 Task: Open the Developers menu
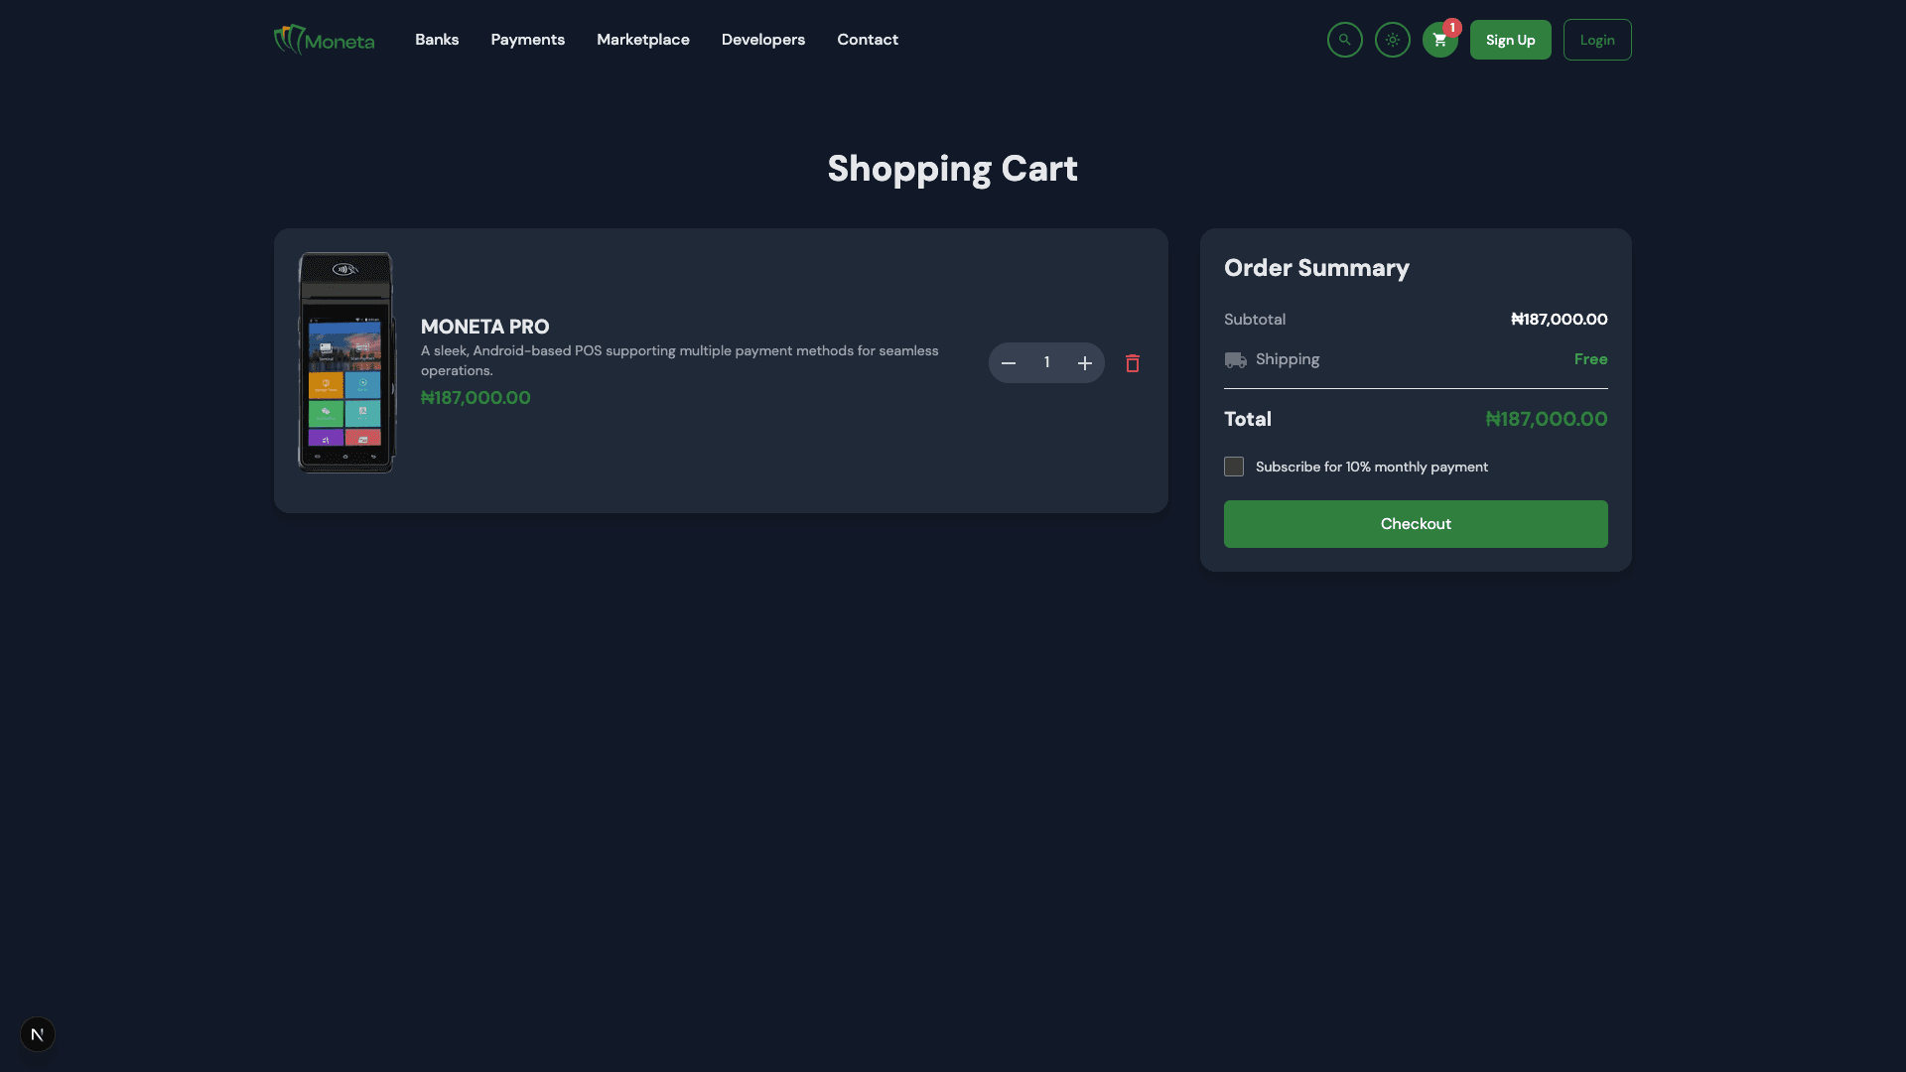click(763, 40)
